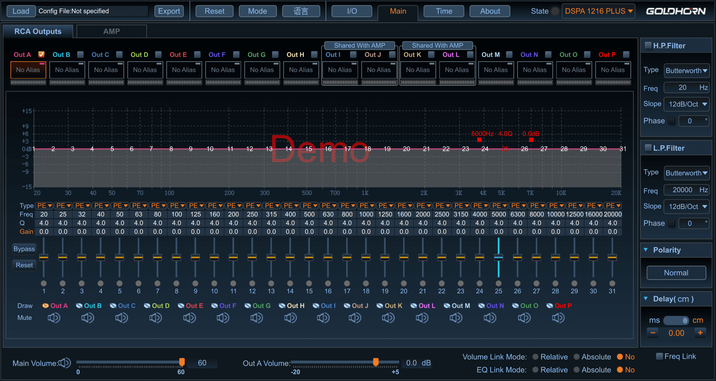Collapse the Delay(cm) section triangle
The image size is (716, 381).
(646, 298)
